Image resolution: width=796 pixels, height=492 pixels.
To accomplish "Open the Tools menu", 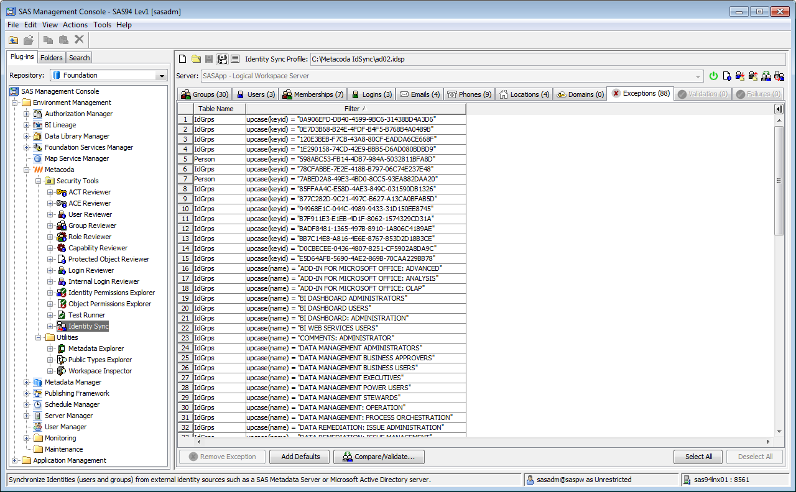I will pyautogui.click(x=103, y=25).
